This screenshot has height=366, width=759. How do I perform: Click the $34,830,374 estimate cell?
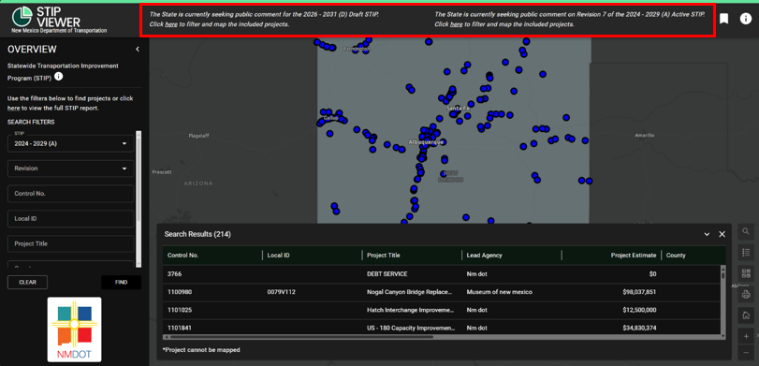(639, 328)
